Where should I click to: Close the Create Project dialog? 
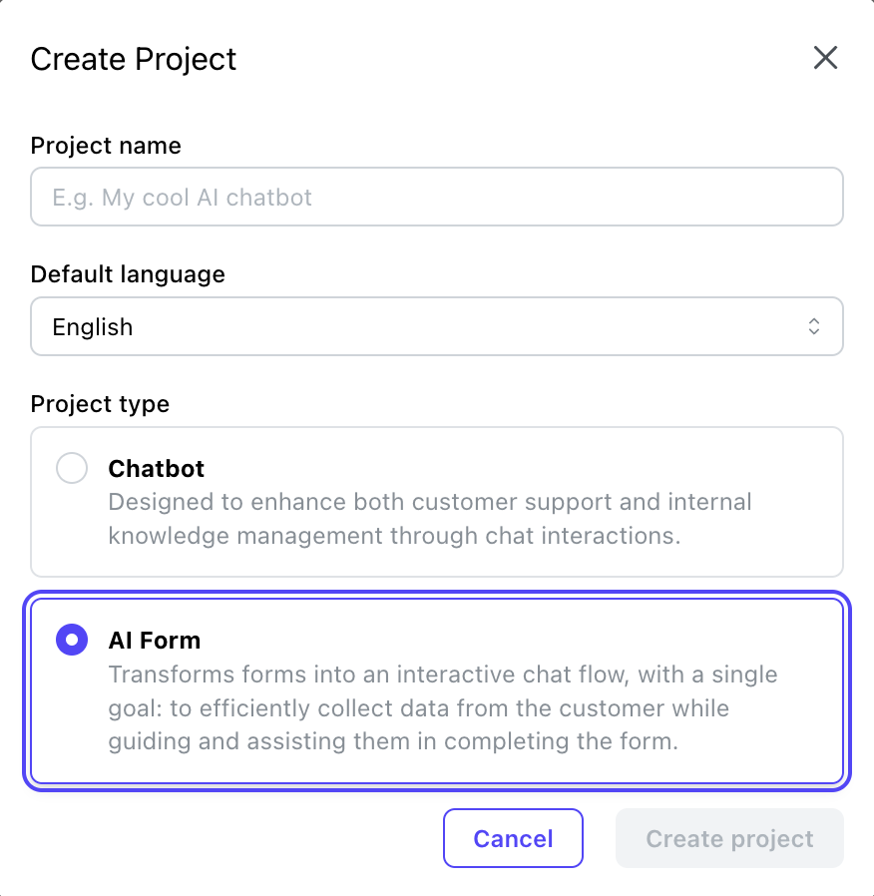coord(825,58)
